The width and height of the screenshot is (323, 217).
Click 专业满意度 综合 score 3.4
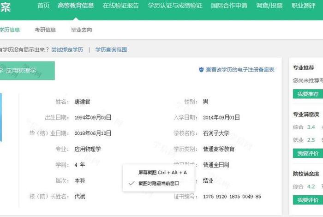(311, 127)
